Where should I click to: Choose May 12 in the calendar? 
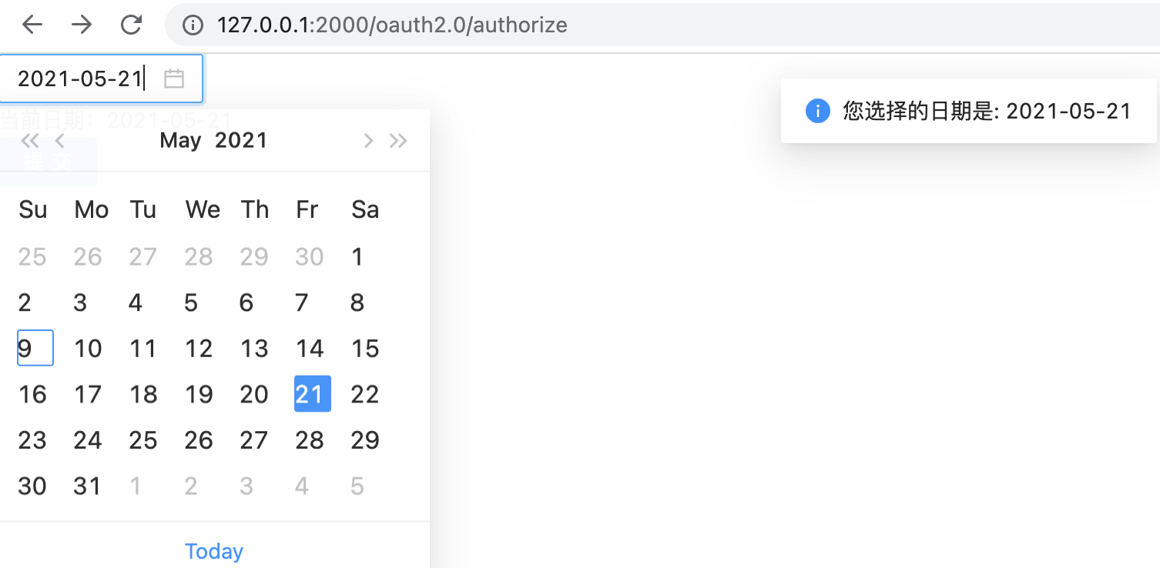coord(199,349)
